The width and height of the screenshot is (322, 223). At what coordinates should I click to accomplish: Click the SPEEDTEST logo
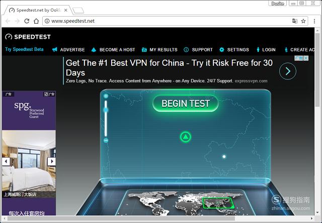tap(28, 37)
